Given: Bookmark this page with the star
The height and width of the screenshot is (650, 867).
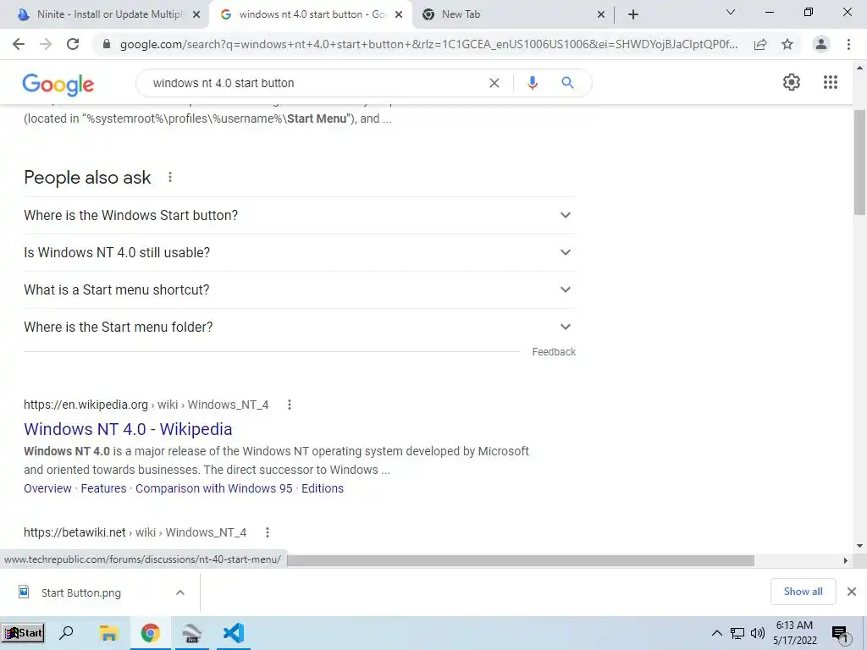Looking at the screenshot, I should [787, 44].
